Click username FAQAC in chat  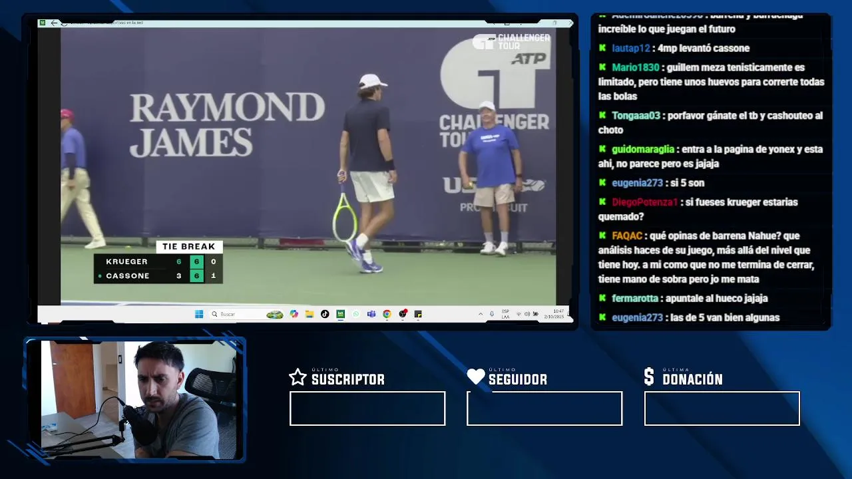pos(627,236)
